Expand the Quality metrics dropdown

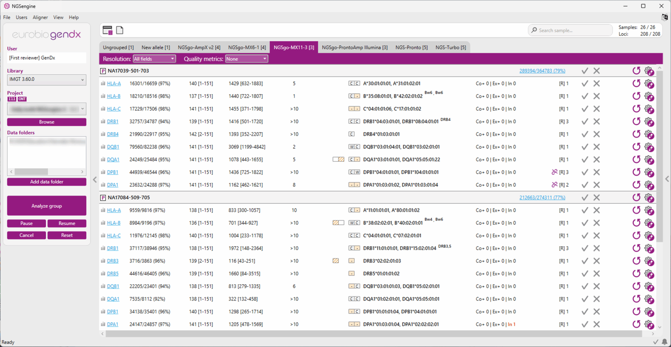(246, 59)
